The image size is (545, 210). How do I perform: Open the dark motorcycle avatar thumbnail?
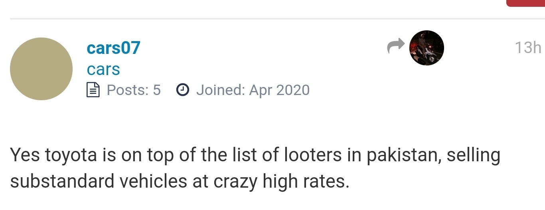(x=427, y=48)
